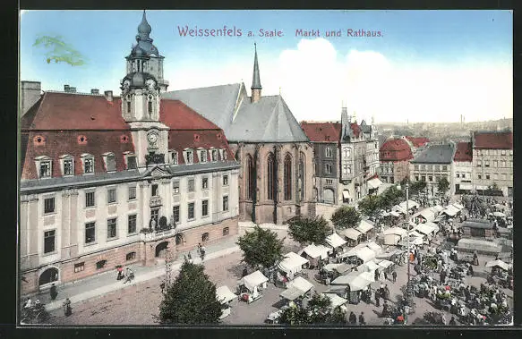Select the round red-domed building roof

(x=396, y=150)
